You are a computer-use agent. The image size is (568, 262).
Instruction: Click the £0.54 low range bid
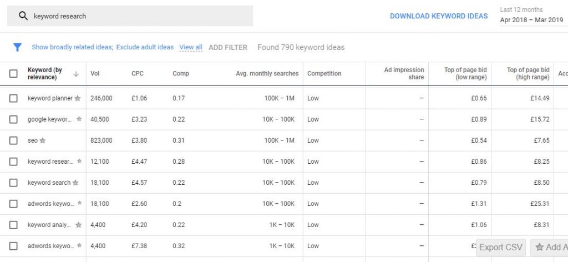tap(479, 140)
